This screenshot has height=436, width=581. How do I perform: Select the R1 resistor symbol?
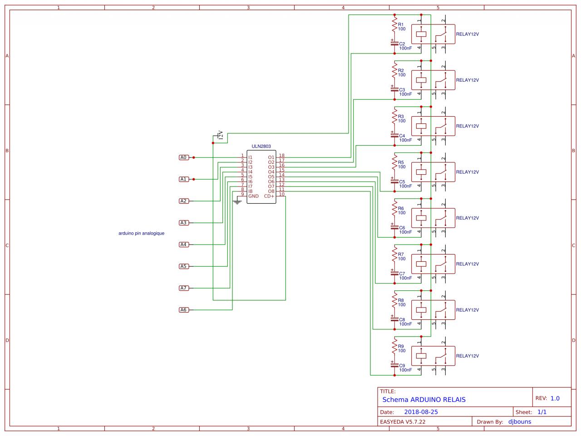394,25
